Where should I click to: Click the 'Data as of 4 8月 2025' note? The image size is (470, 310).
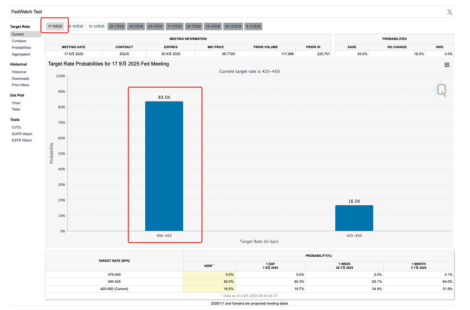[249, 296]
